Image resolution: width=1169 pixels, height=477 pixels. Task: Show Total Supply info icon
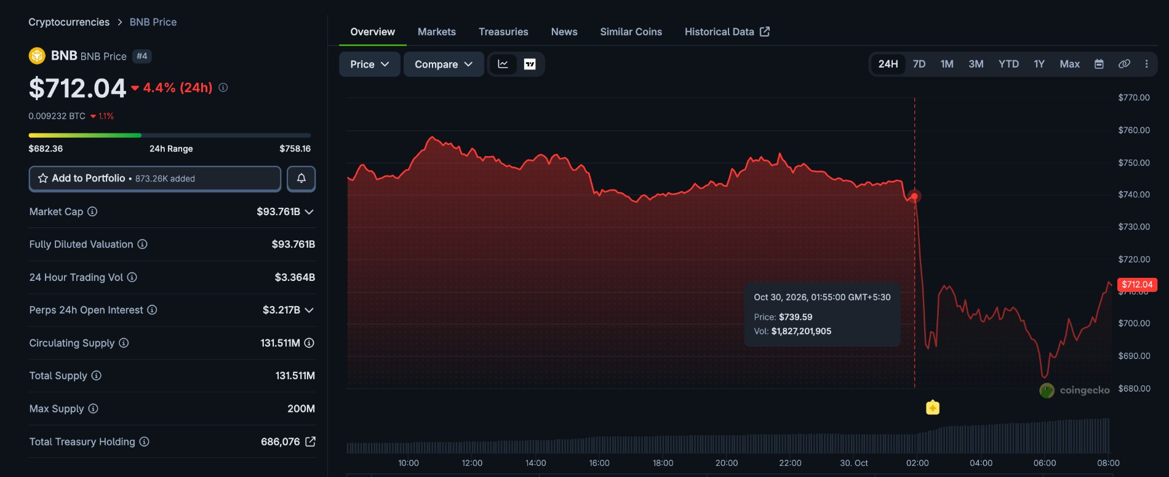coord(96,376)
